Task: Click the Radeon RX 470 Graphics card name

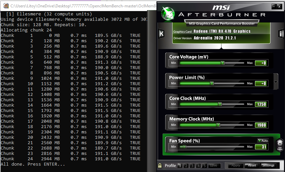Action: tap(222, 31)
